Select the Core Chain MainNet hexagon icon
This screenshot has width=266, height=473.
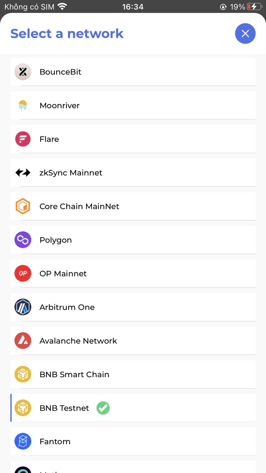point(23,206)
